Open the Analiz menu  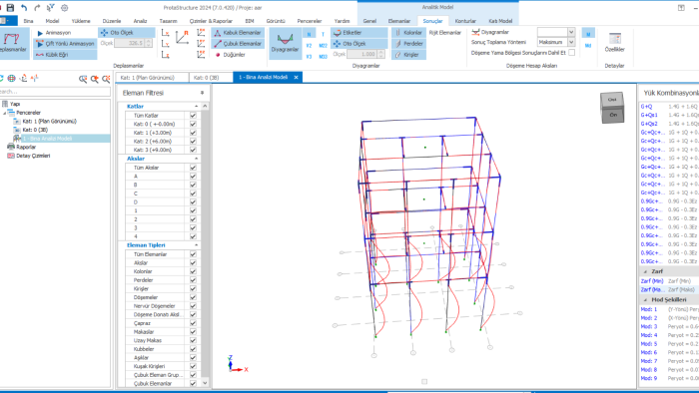pos(140,21)
